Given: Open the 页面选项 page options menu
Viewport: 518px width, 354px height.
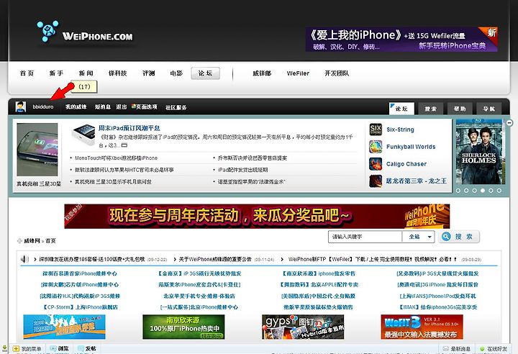Looking at the screenshot, I should coord(147,106).
